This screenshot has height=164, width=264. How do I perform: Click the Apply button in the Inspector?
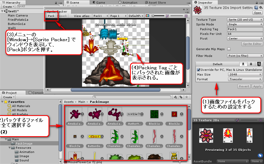click(x=257, y=86)
